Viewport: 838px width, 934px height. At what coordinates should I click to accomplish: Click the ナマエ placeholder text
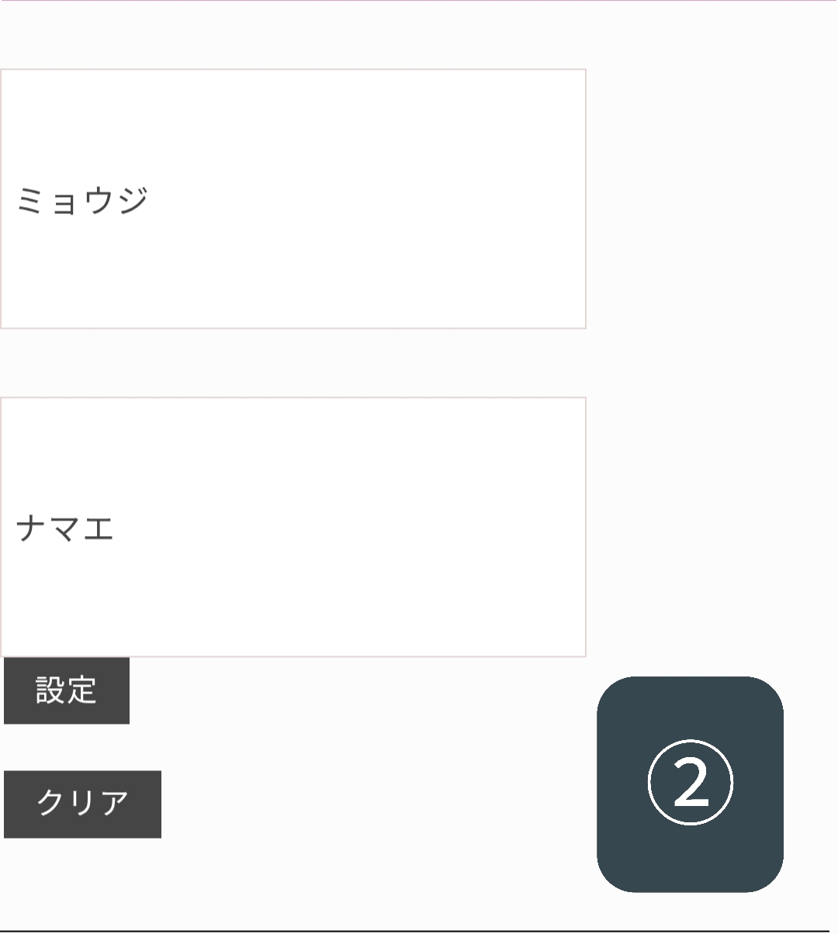tap(65, 529)
